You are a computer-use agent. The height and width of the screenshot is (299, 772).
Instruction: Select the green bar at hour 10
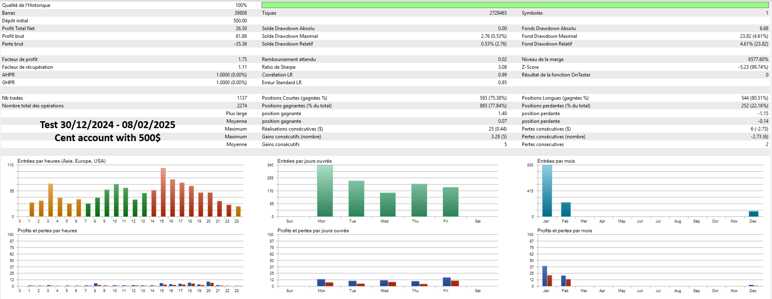click(116, 200)
